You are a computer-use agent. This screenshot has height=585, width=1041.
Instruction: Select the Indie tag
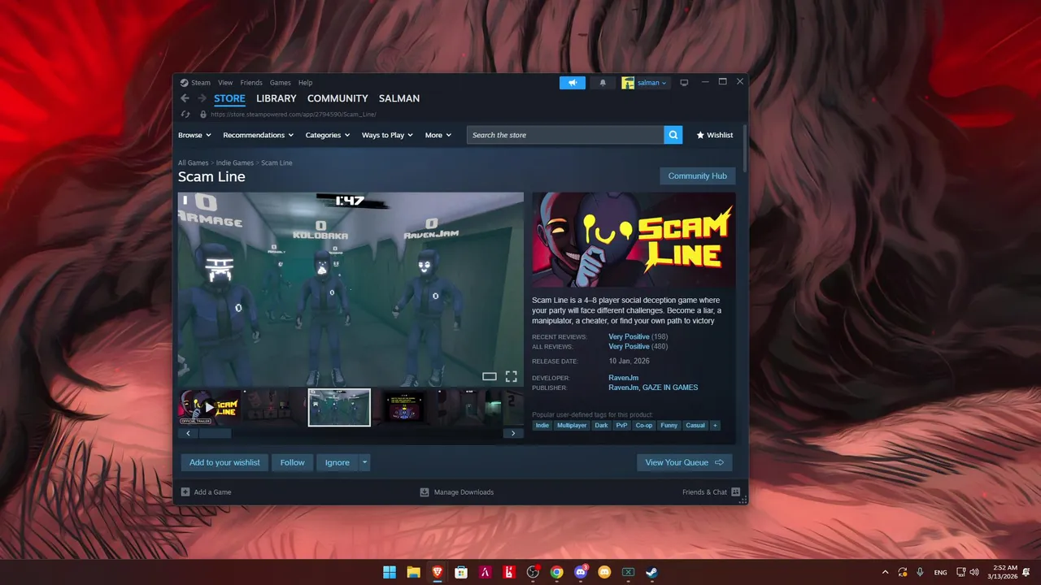tap(542, 425)
